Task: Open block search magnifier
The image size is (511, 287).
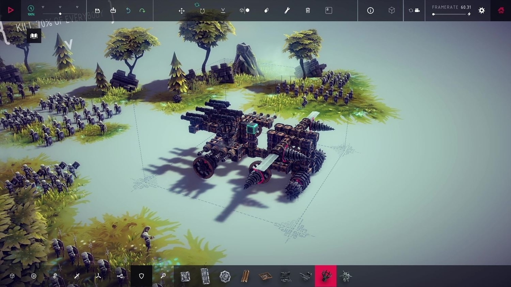Action: pyautogui.click(x=163, y=276)
